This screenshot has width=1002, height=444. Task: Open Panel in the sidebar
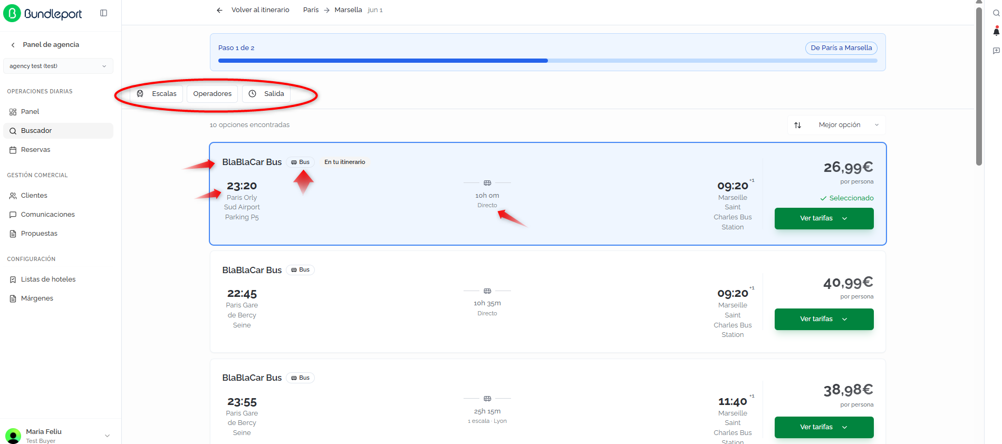coord(58,112)
